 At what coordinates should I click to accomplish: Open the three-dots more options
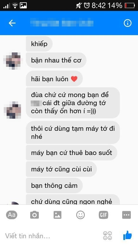126,215
